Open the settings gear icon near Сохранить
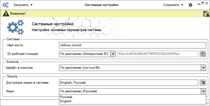This screenshot has width=210, height=106. click(191, 5)
